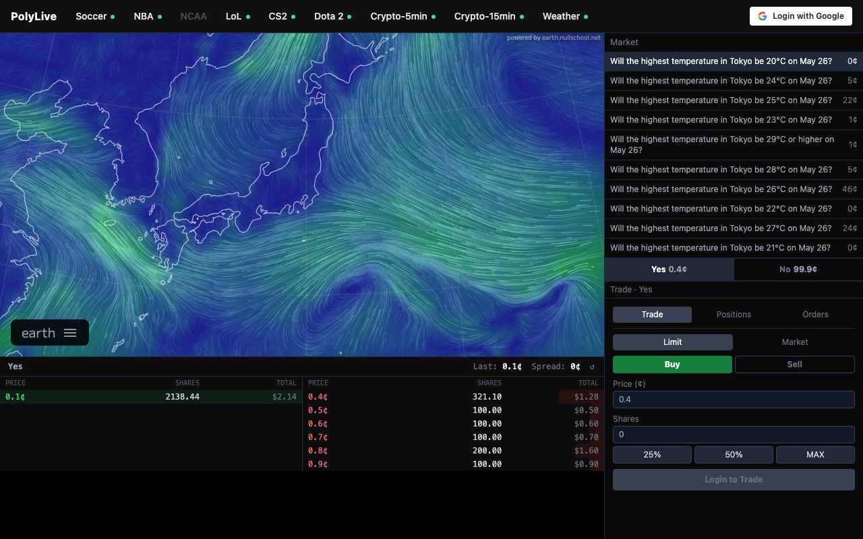Choose the Yes 0.4¢ outcome
This screenshot has height=539, width=863.
[669, 269]
